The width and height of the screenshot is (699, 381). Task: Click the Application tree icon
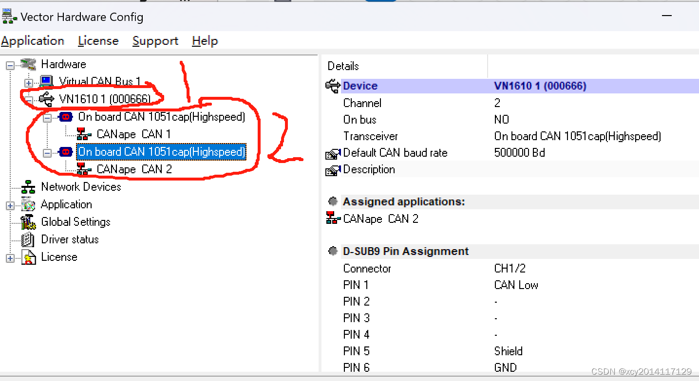point(28,205)
